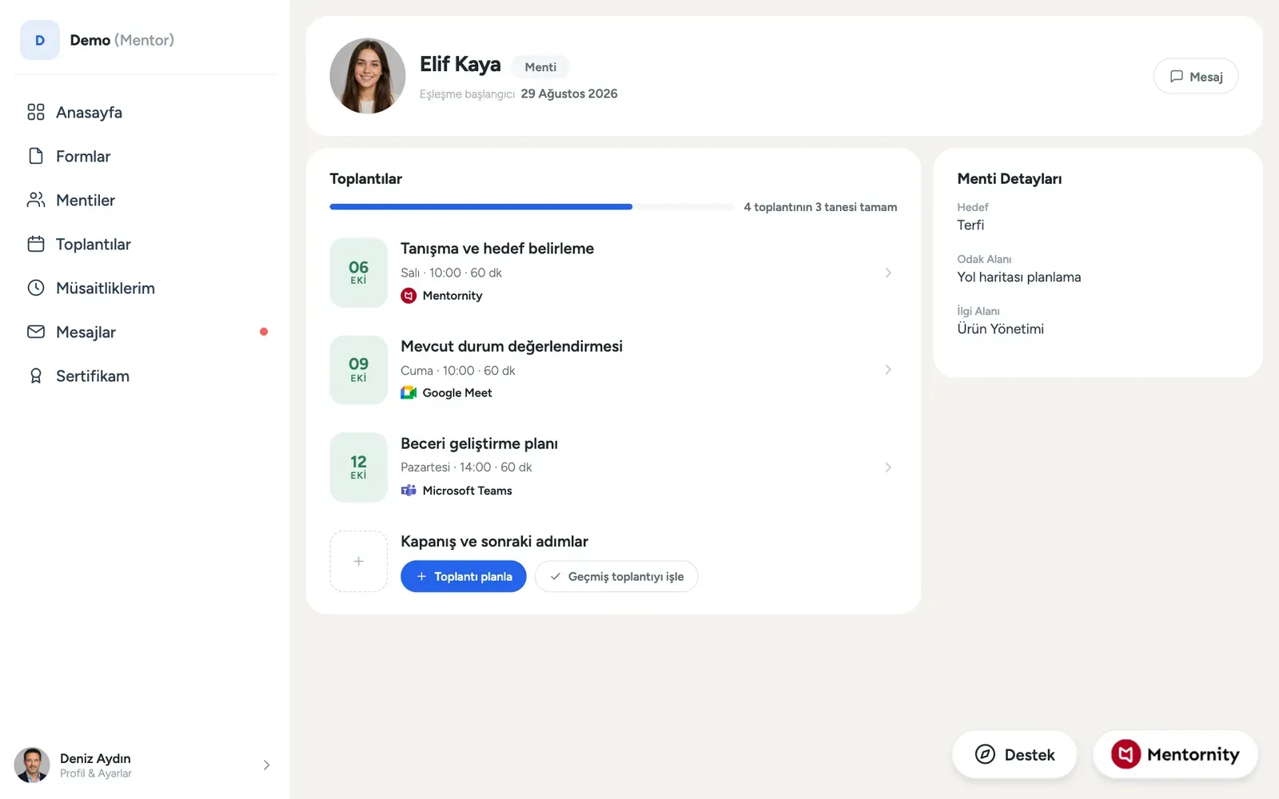1279x799 pixels.
Task: Click the 29 Ağustos 2026 date
Action: [569, 93]
